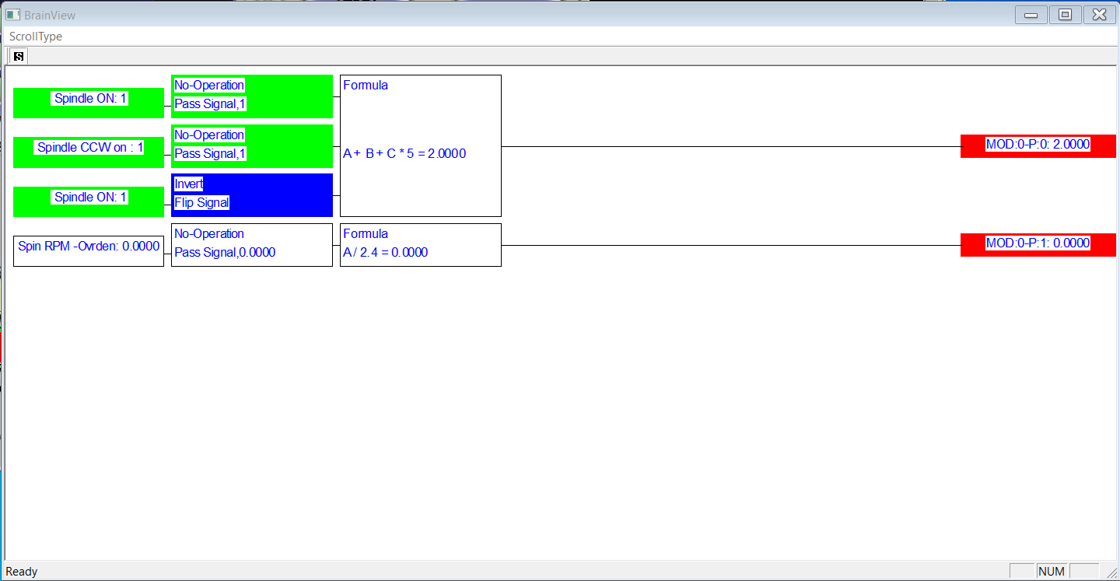Select the red 'MOD:0-P:0: 2.0000' output block
The image size is (1120, 581).
(1038, 145)
